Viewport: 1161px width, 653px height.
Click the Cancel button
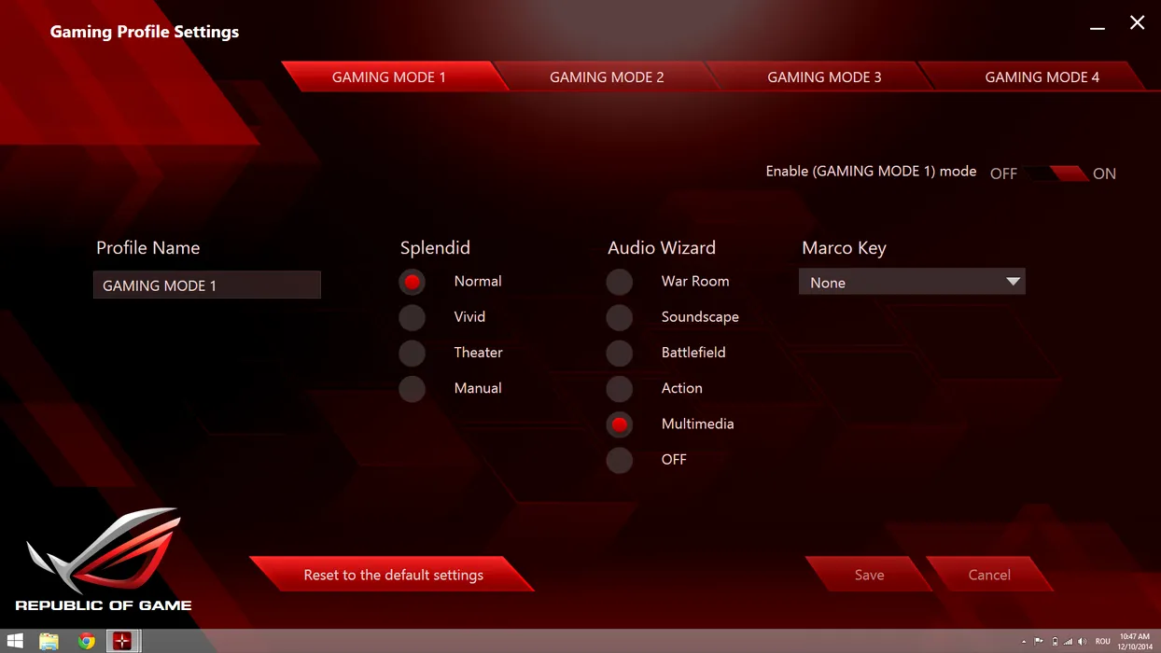coord(989,575)
